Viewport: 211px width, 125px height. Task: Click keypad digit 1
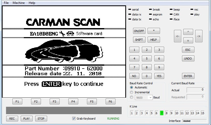click(x=134, y=50)
